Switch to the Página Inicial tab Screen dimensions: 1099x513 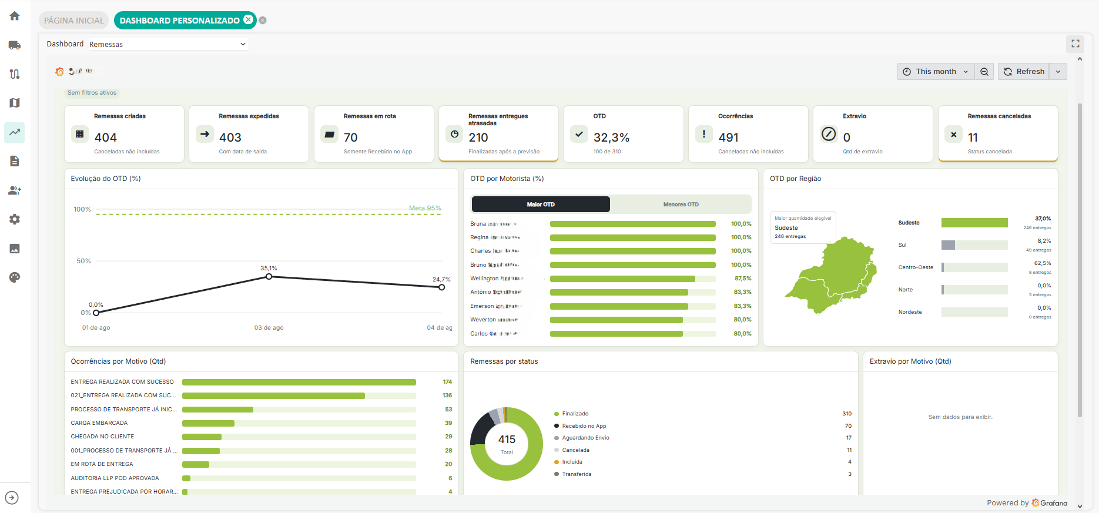pyautogui.click(x=74, y=21)
